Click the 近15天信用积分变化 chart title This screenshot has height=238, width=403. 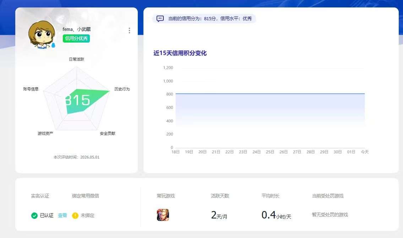180,53
